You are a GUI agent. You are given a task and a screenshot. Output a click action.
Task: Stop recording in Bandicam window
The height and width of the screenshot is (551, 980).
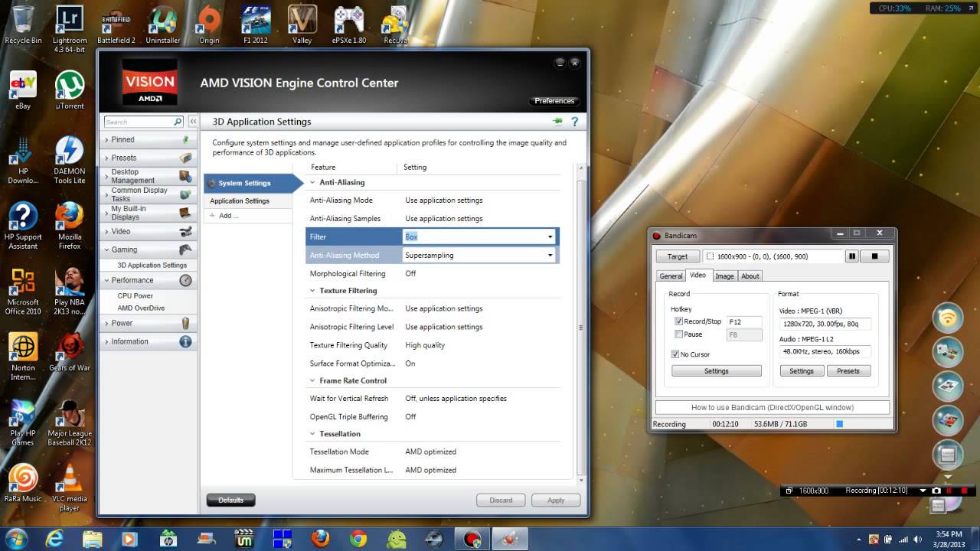[875, 256]
